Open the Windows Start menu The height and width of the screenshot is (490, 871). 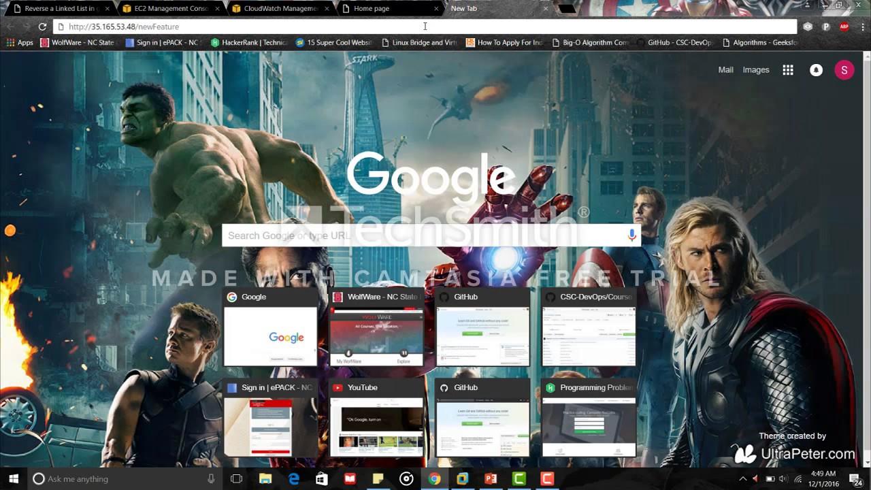point(13,478)
